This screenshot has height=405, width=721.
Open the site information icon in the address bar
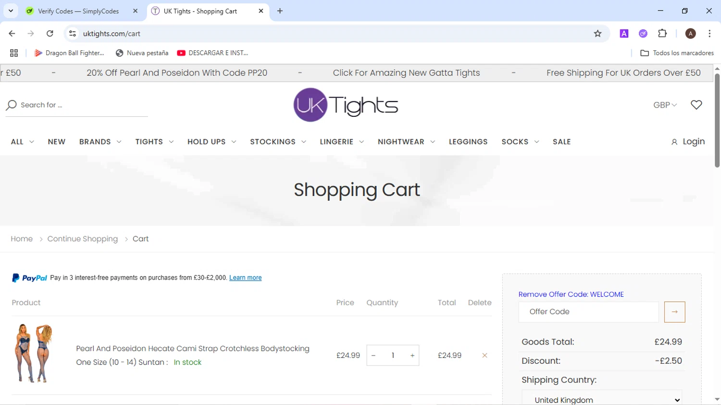point(73,34)
